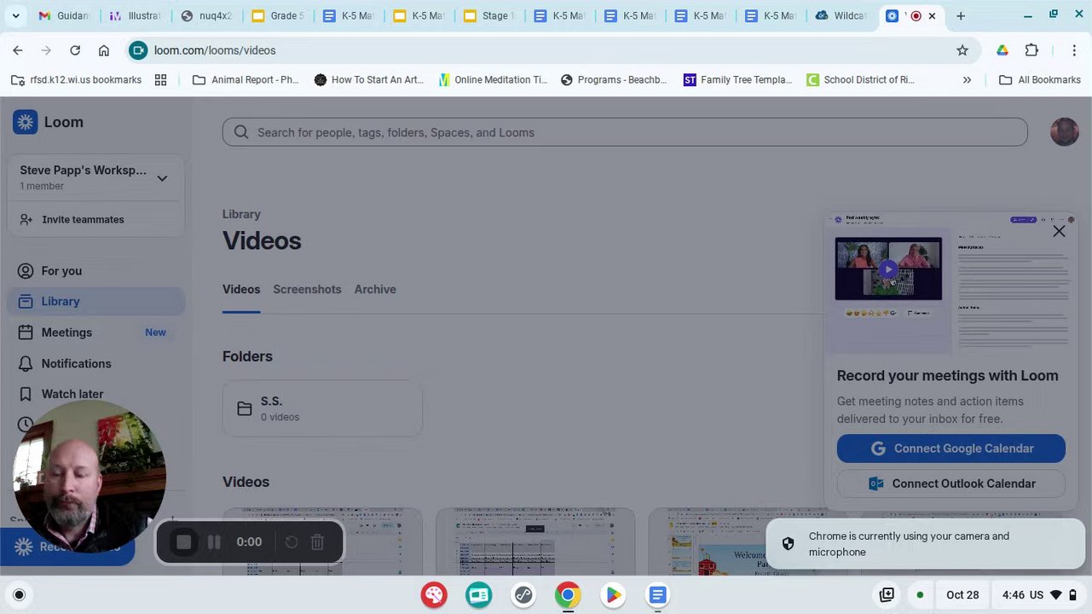The image size is (1092, 614).
Task: Show hidden bookmarks with the overflow chevron
Action: pyautogui.click(x=967, y=80)
